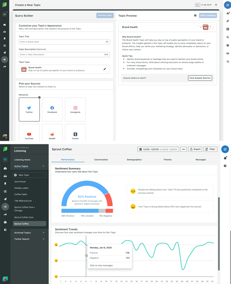Viewport: 231px width, 284px height.
Task: Open the Sprout Coffee Care topic
Action: pos(24,217)
